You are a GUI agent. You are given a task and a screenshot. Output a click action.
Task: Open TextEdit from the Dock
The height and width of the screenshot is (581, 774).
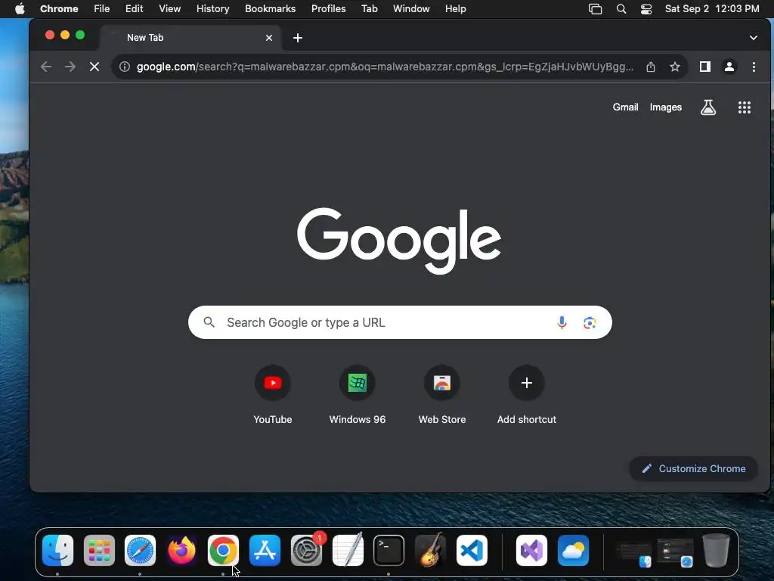click(x=348, y=551)
